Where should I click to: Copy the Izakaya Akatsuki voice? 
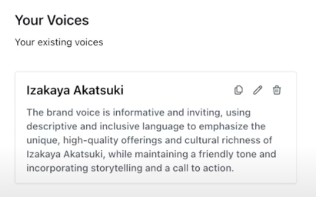[x=238, y=90]
